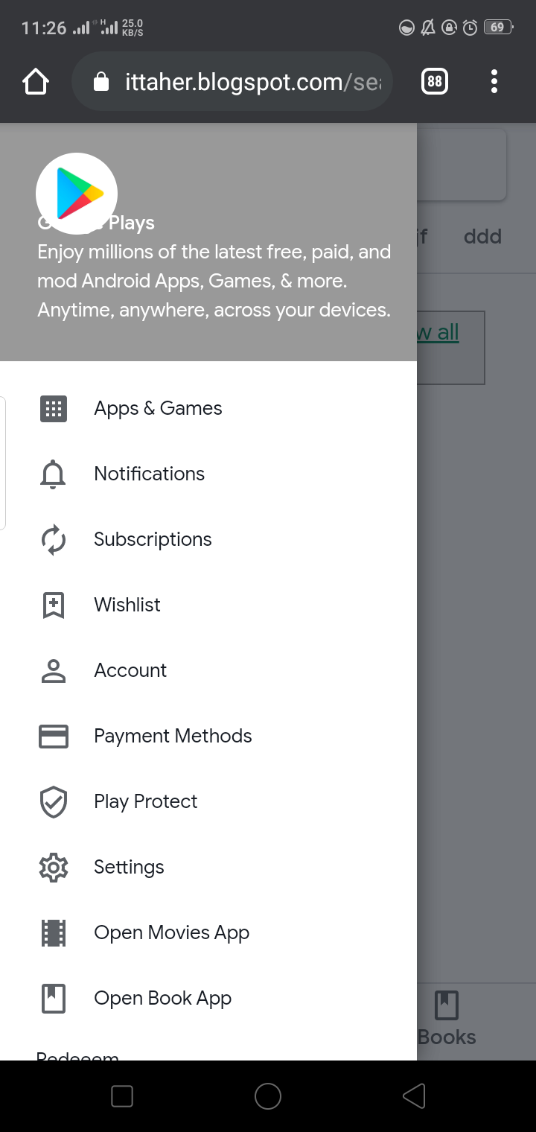Tap the Open Movies App film icon
Image resolution: width=536 pixels, height=1132 pixels.
pyautogui.click(x=53, y=933)
